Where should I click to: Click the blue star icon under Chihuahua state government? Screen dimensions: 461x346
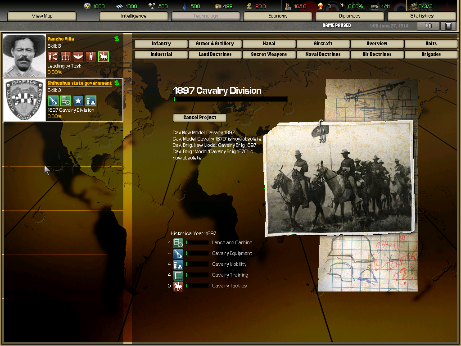pyautogui.click(x=78, y=101)
